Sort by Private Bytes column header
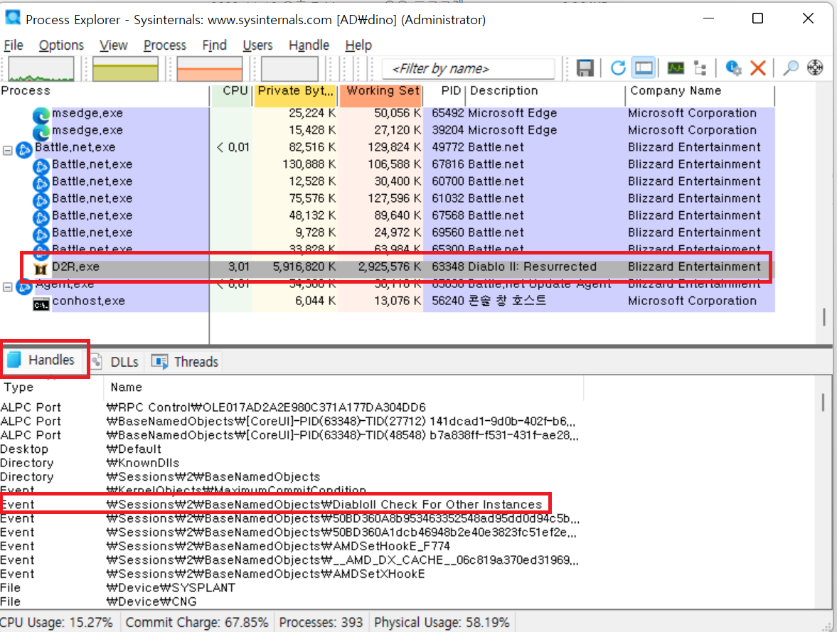837x632 pixels. pos(296,91)
